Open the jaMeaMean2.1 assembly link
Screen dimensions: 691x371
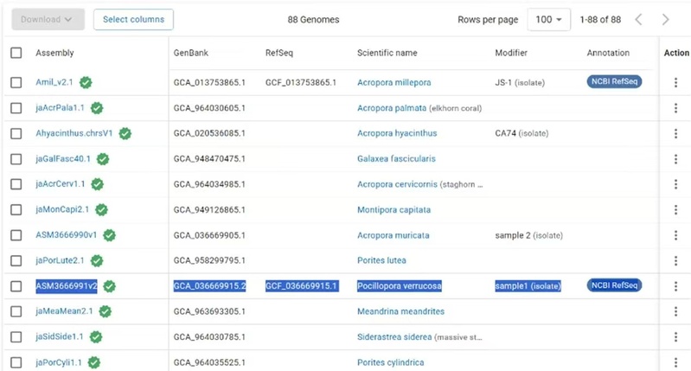pos(64,311)
